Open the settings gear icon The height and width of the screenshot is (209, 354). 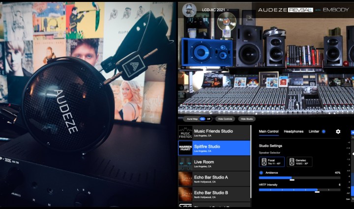pyautogui.click(x=338, y=131)
